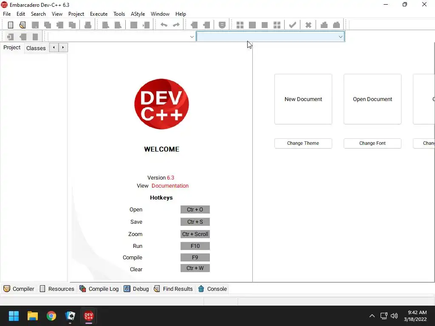
Task: Click the Change Font button
Action: pos(372,143)
